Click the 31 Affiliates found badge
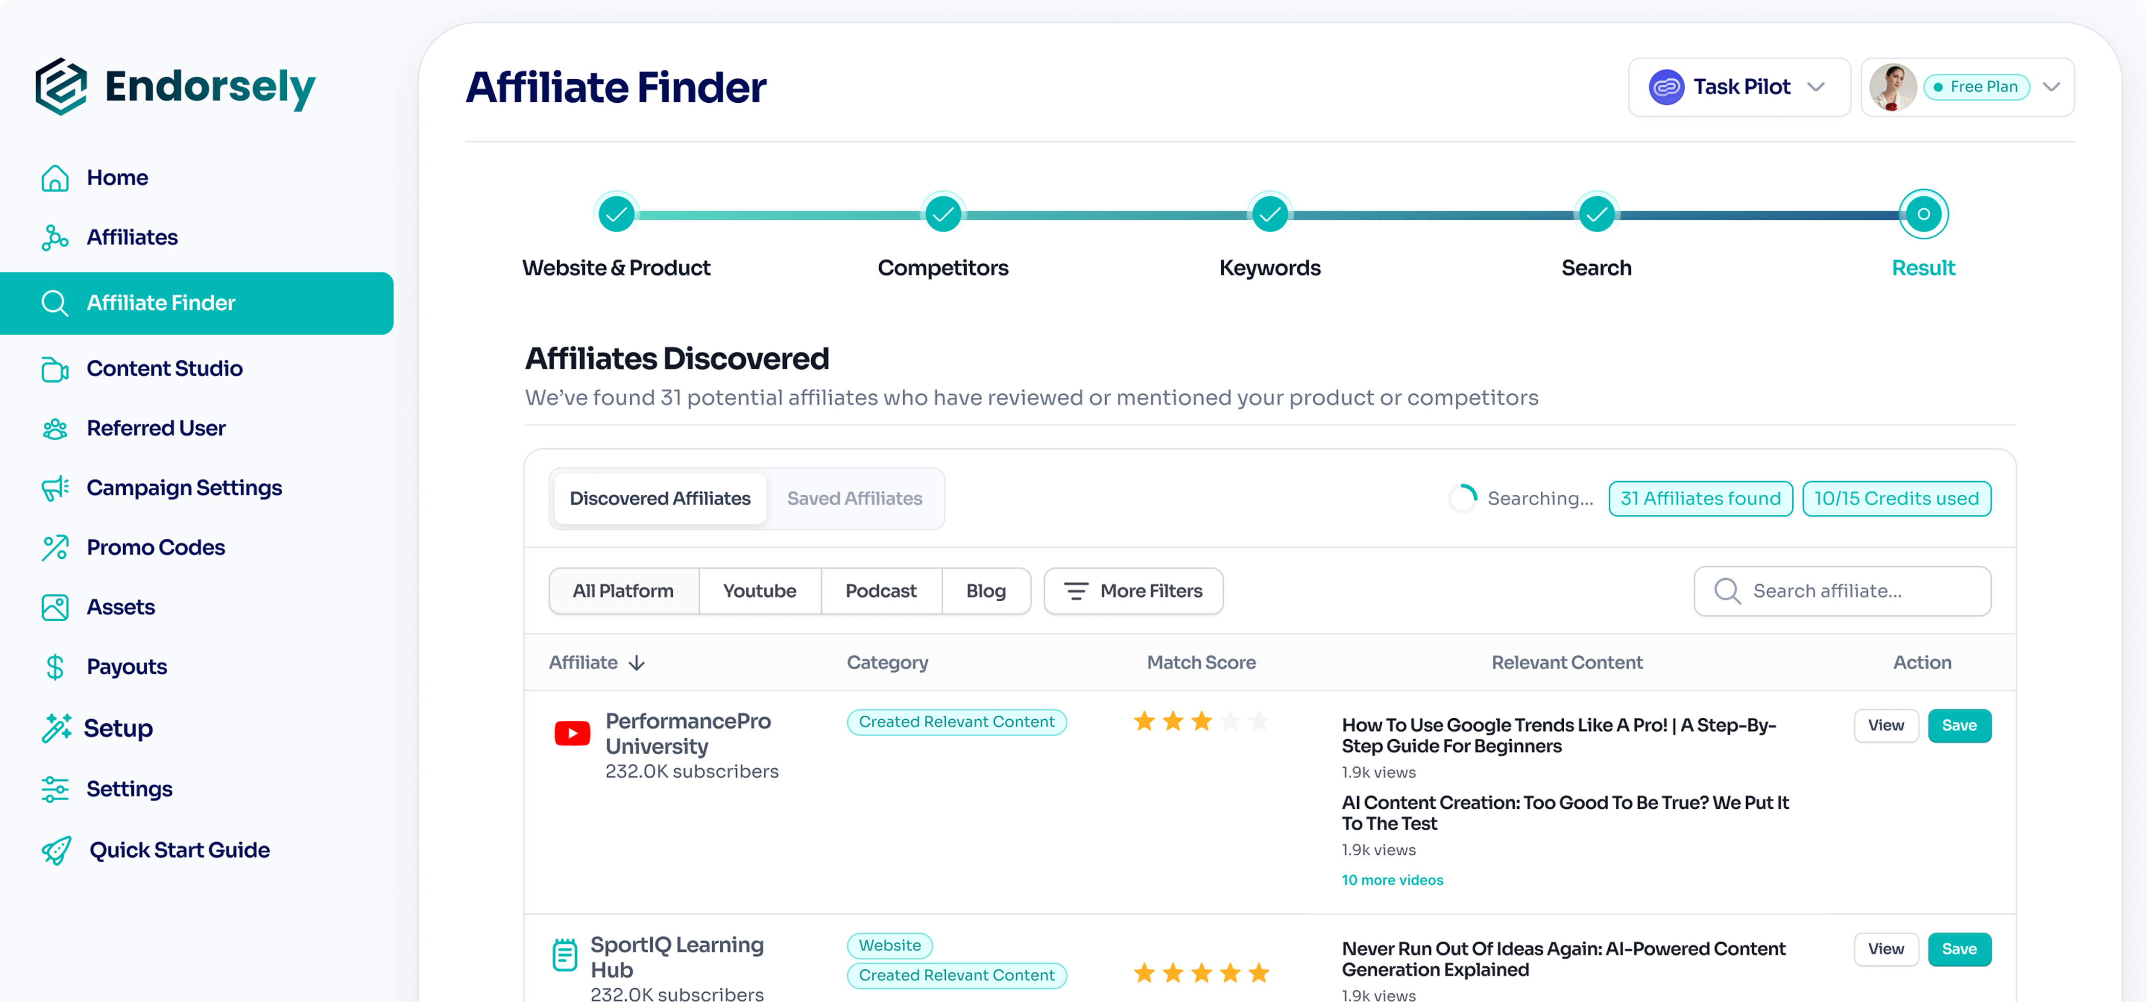The image size is (2147, 1002). click(x=1700, y=498)
